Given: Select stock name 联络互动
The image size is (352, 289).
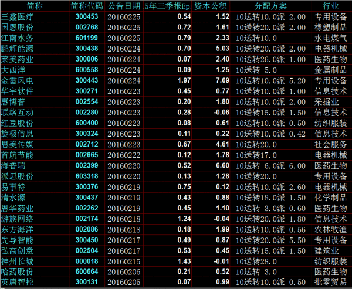Looking at the screenshot, I should tap(17, 113).
